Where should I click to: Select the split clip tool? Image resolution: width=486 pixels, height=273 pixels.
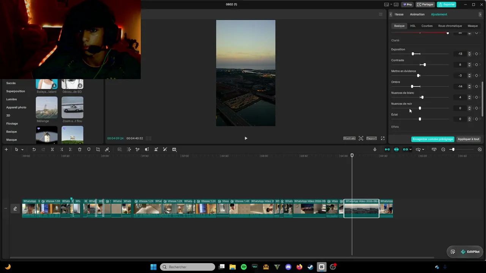[x=52, y=149]
